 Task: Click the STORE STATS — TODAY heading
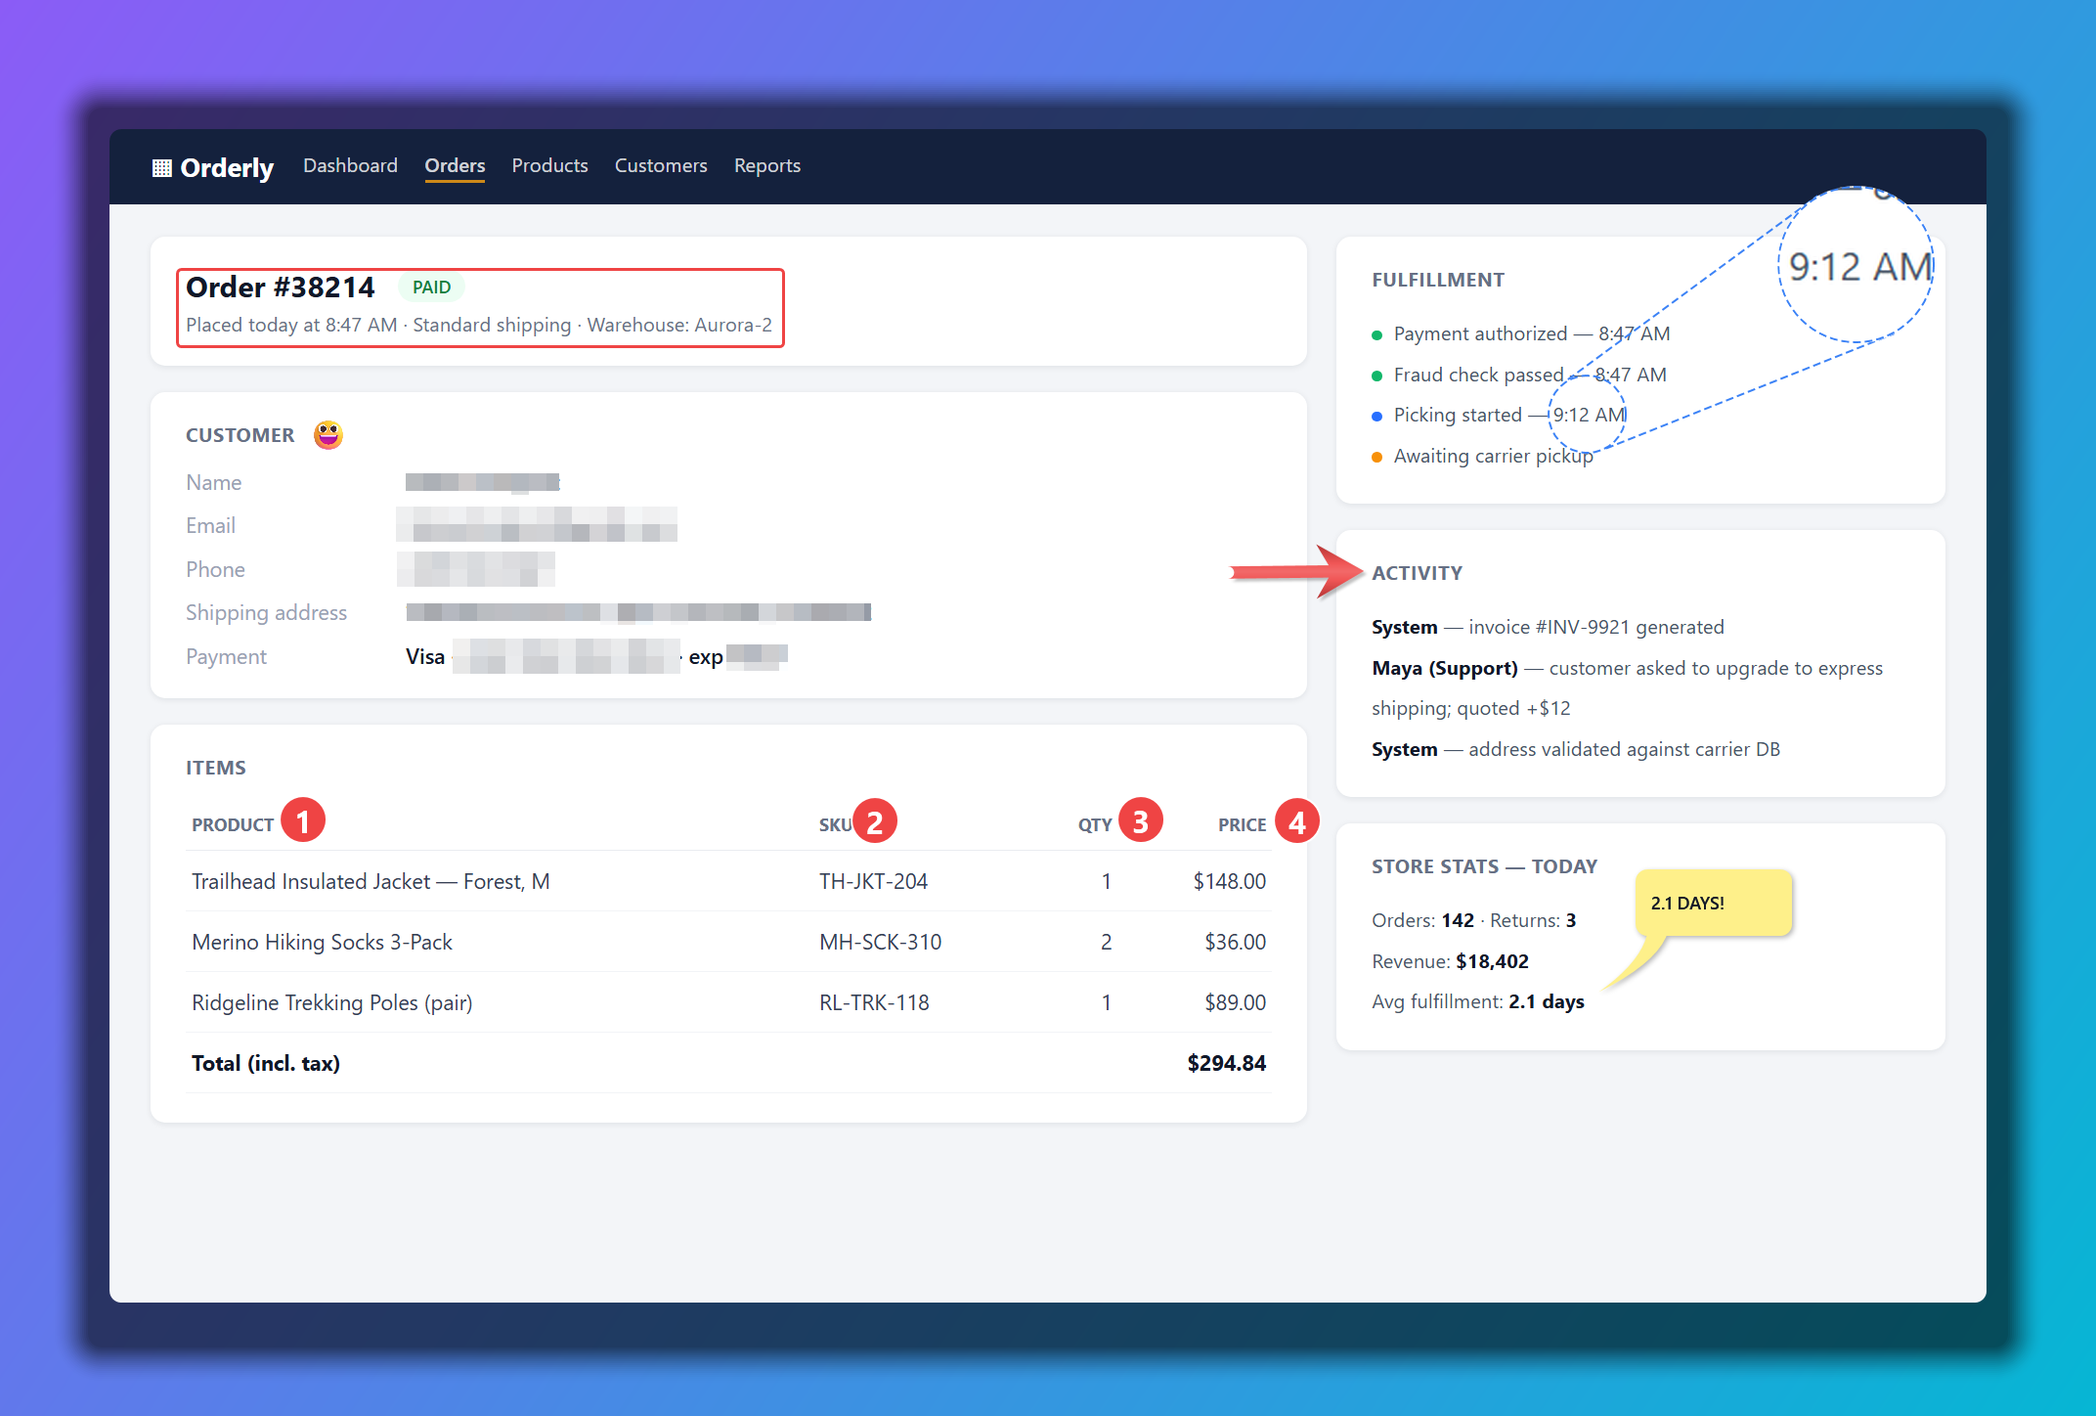1484,866
